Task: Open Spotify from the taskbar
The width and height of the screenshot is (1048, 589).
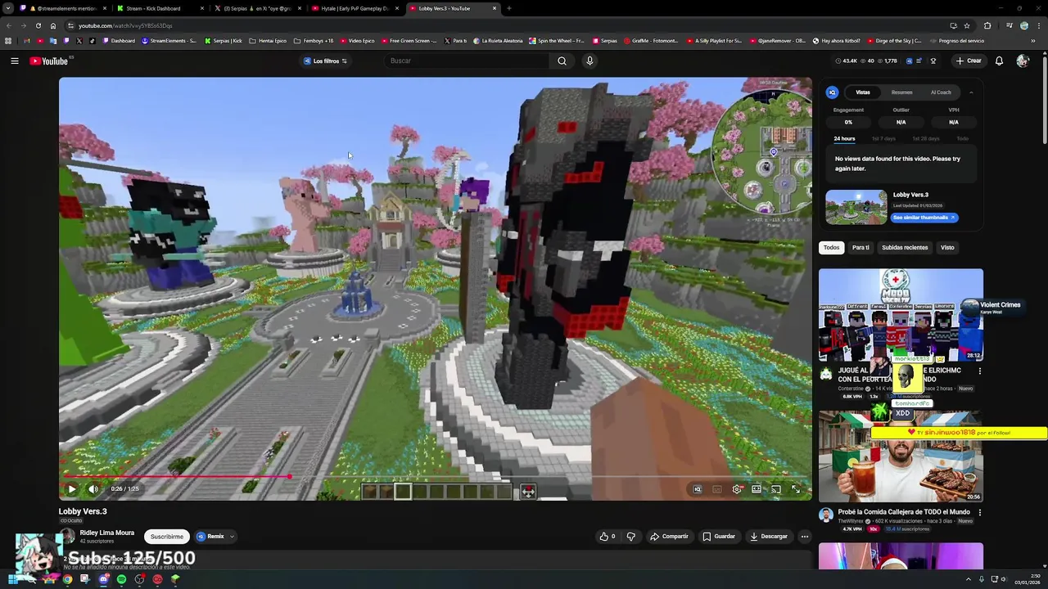Action: 121,579
